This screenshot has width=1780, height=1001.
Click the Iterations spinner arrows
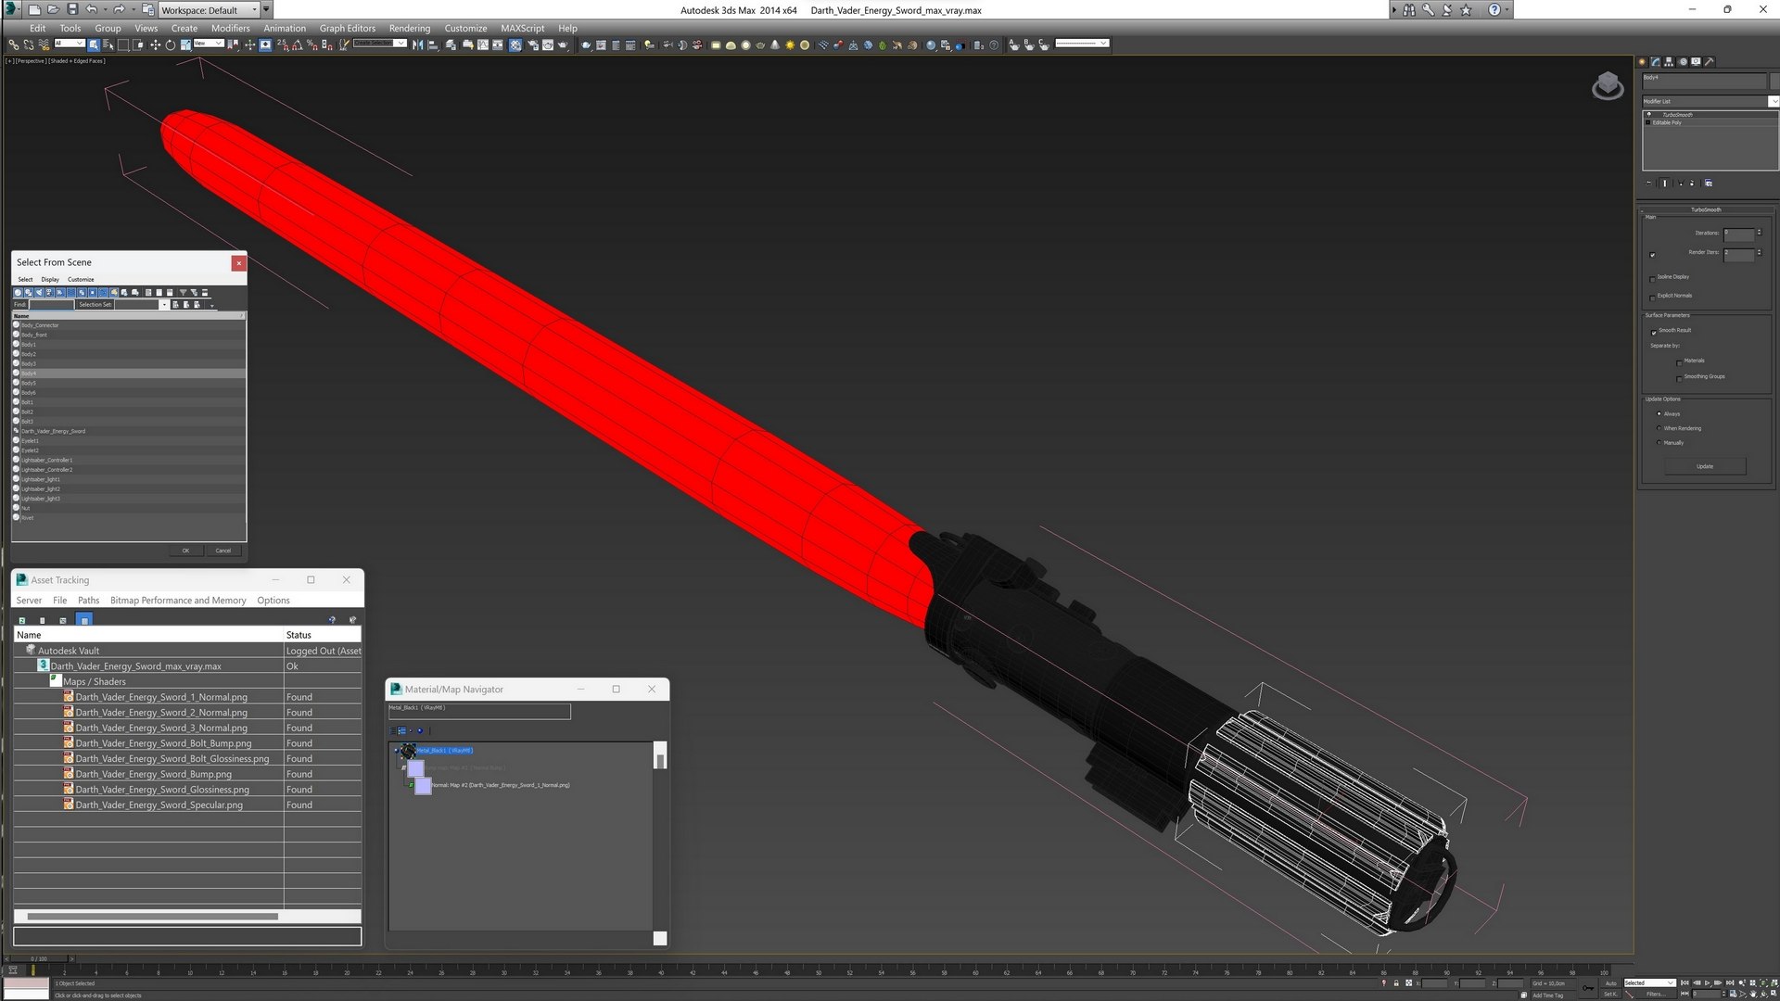coord(1759,233)
